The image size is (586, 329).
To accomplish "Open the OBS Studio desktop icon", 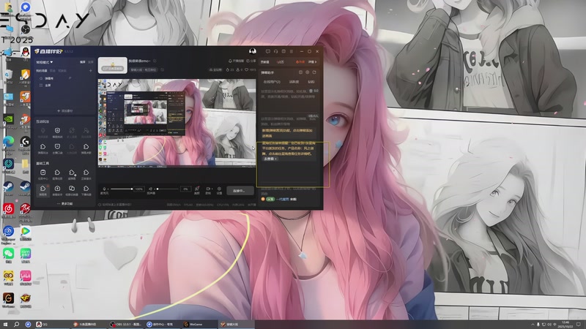I will (x=25, y=30).
